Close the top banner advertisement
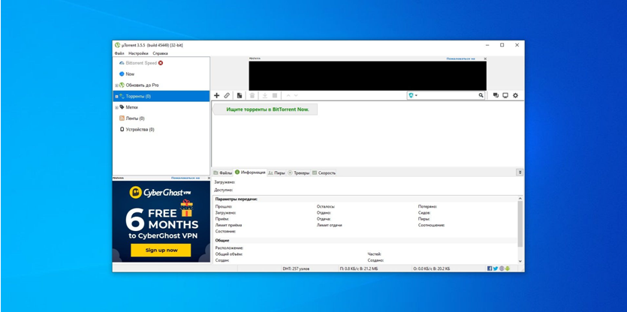Viewport: 627px width, 312px height. (485, 58)
